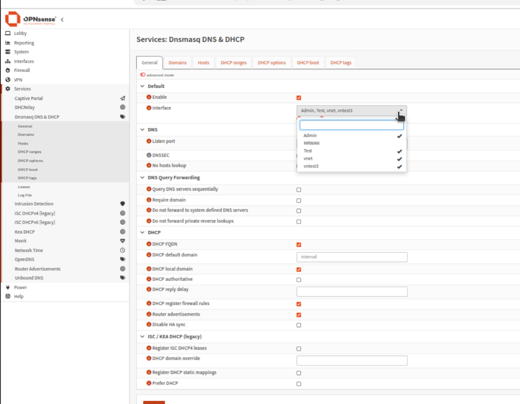Collapse the DNS Query Forwarding section
This screenshot has width=520, height=404.
point(142,178)
